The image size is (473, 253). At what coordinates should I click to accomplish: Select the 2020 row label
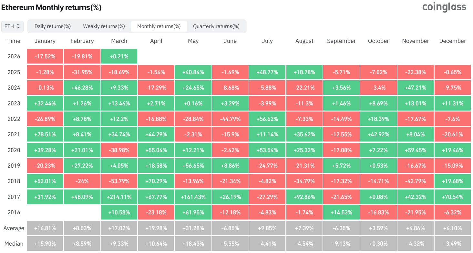tap(14, 150)
